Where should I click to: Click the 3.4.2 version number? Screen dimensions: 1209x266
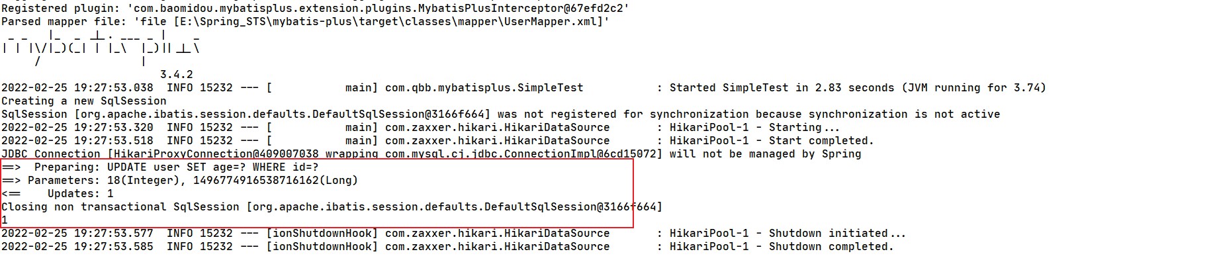point(176,74)
